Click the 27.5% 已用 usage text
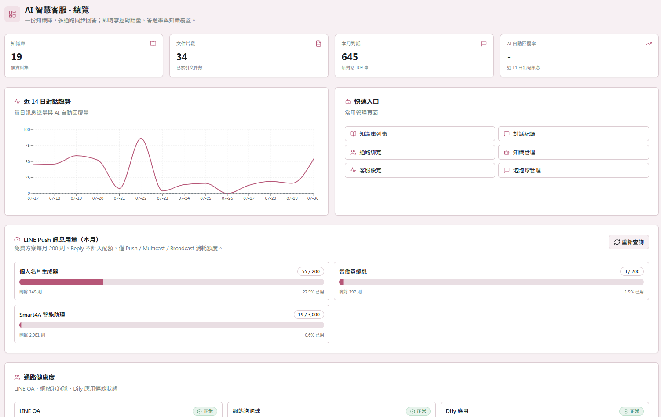 tap(313, 292)
